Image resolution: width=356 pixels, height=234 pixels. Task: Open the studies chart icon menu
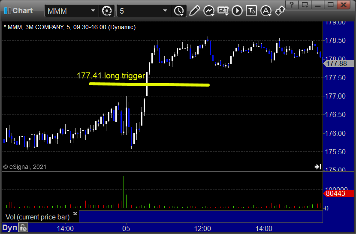pyautogui.click(x=209, y=11)
